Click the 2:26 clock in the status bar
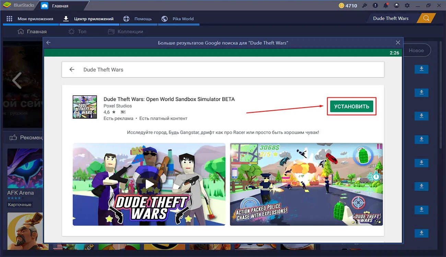Screen dimensions: 446x257 [x=395, y=53]
